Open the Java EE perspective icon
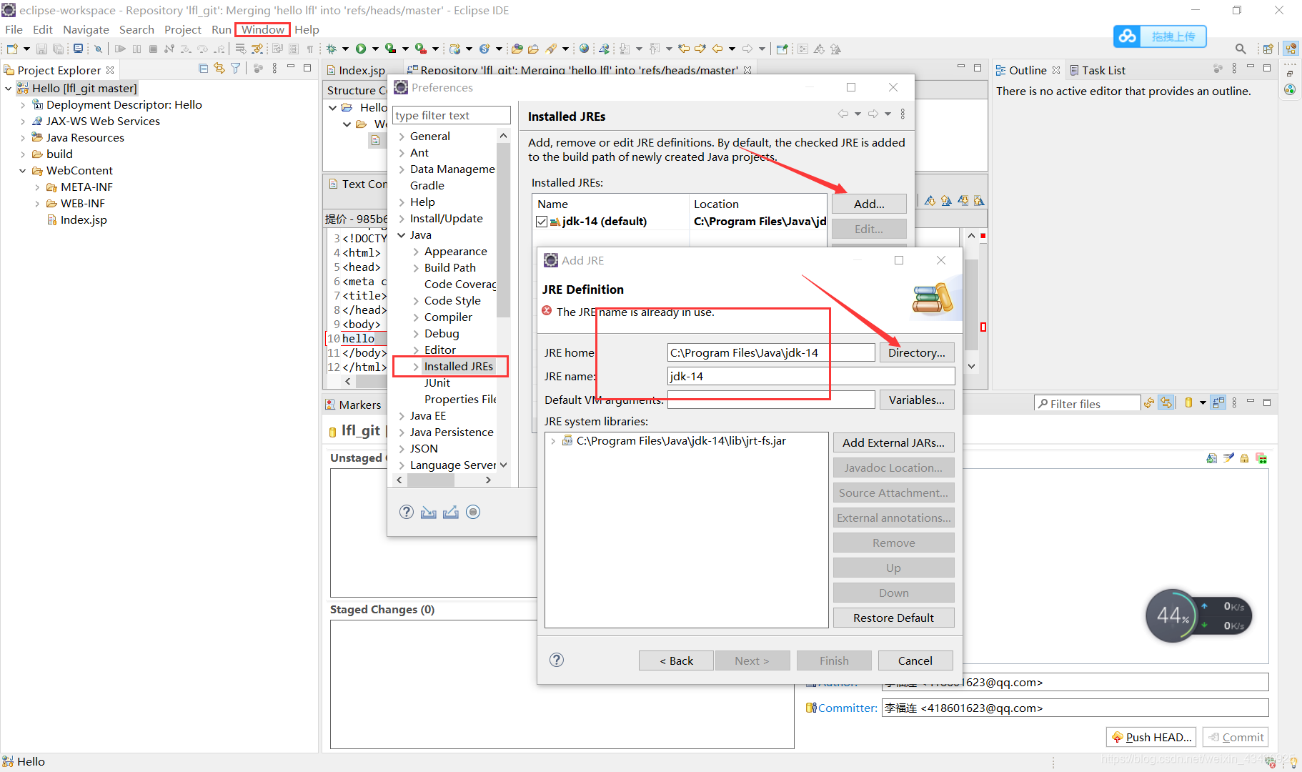1302x772 pixels. 1291,49
